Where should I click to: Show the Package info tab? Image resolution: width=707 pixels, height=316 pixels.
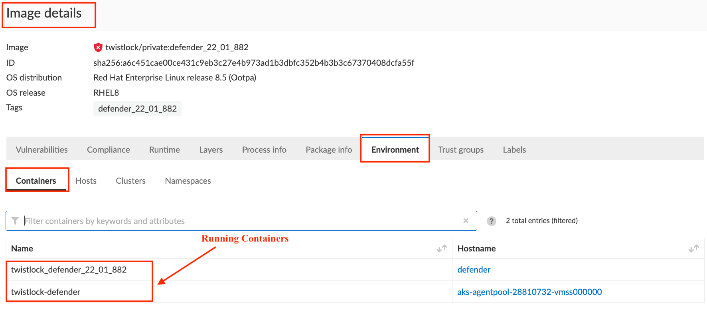coord(329,150)
